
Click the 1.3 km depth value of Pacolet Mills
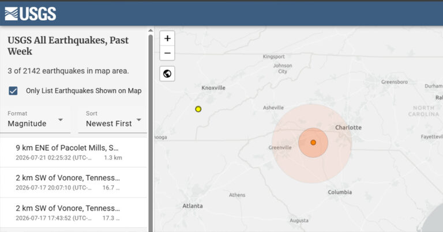[113, 158]
